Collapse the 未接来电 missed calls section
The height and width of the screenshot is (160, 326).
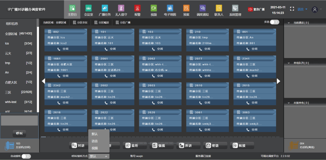(289, 103)
